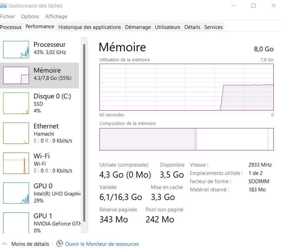This screenshot has height=252, width=282.
Task: Click the Composition de la mémoire bar
Action: (x=186, y=139)
